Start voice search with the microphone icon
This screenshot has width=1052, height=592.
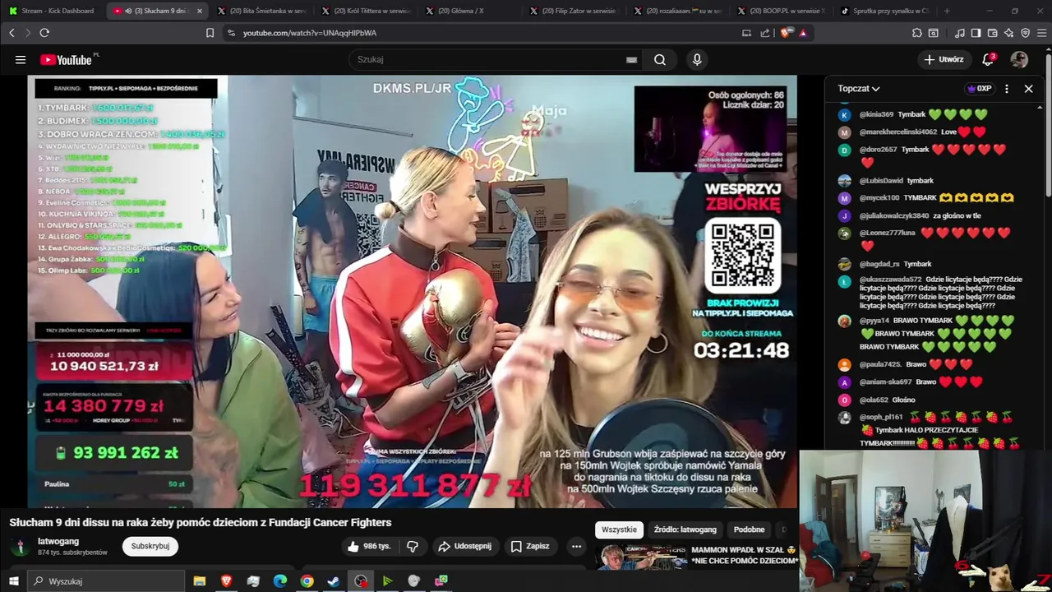coord(697,59)
